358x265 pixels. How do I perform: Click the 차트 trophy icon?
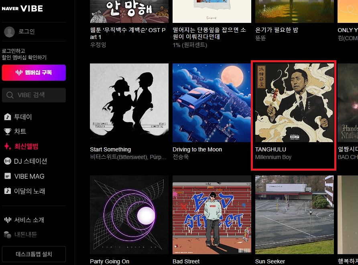point(8,131)
